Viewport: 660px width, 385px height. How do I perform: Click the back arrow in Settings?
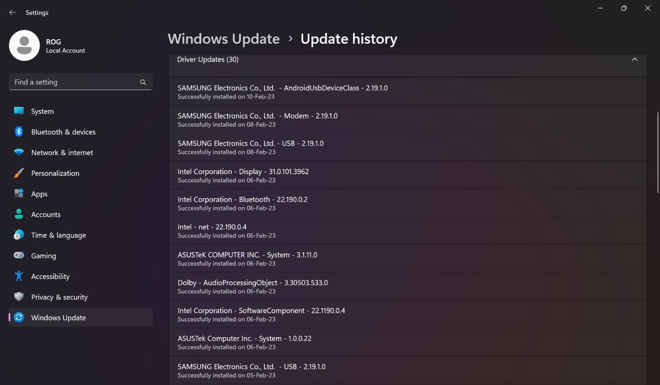tap(12, 12)
